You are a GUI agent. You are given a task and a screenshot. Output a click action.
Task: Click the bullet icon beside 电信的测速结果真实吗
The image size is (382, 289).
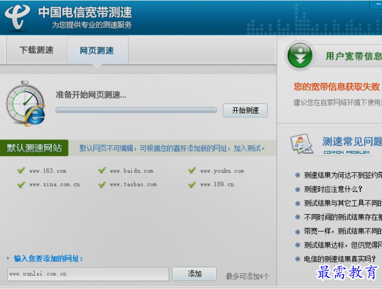tap(297, 259)
